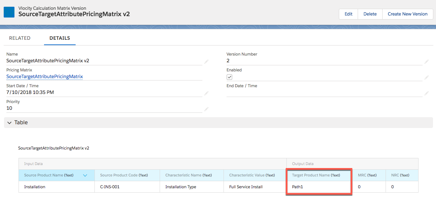
Task: Edit the Name field with pencil icon
Action: 206,62
